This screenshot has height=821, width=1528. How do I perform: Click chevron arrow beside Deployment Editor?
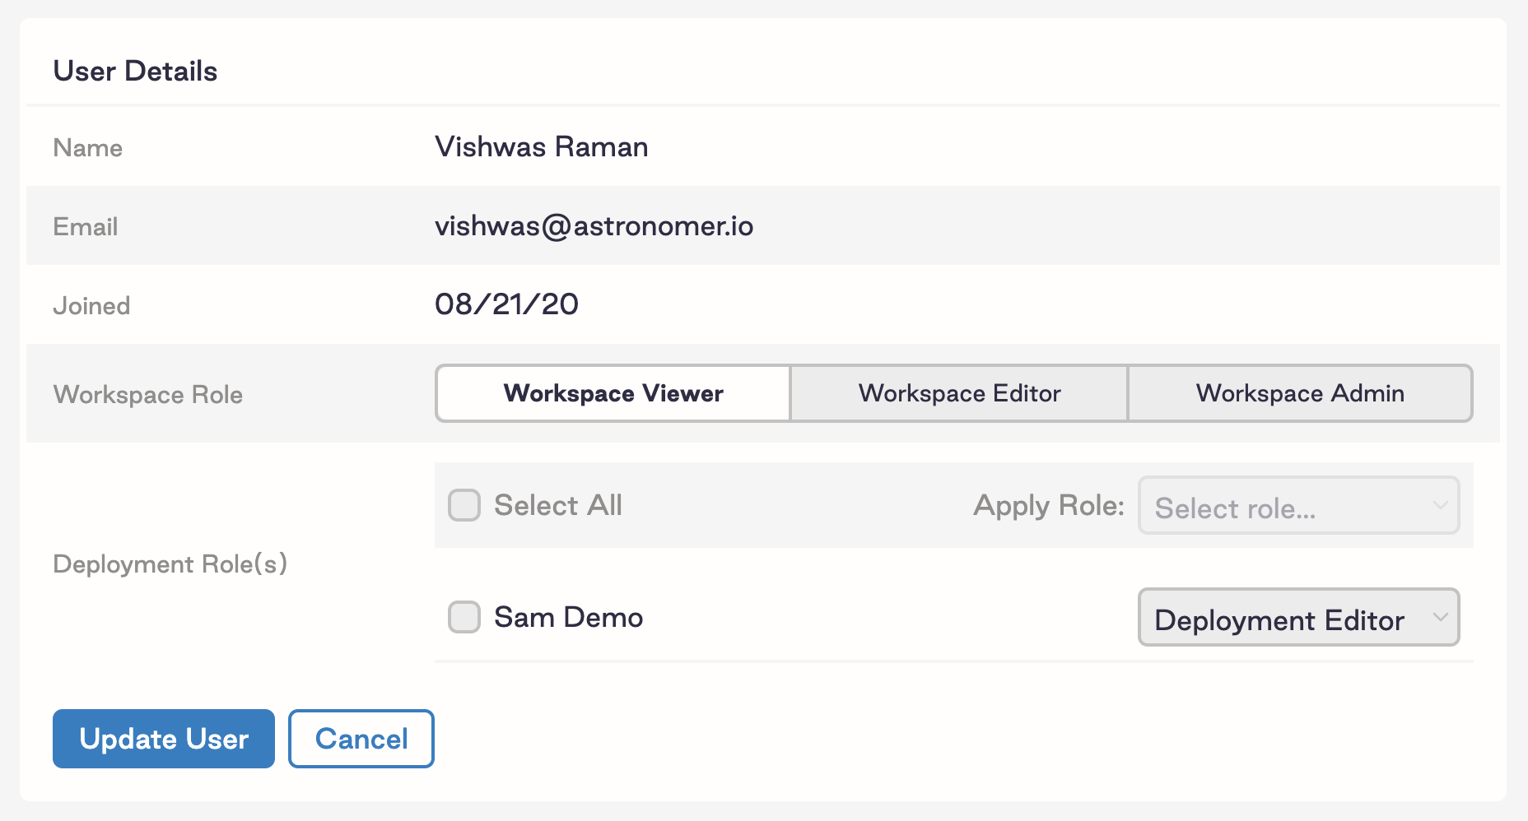pyautogui.click(x=1440, y=617)
